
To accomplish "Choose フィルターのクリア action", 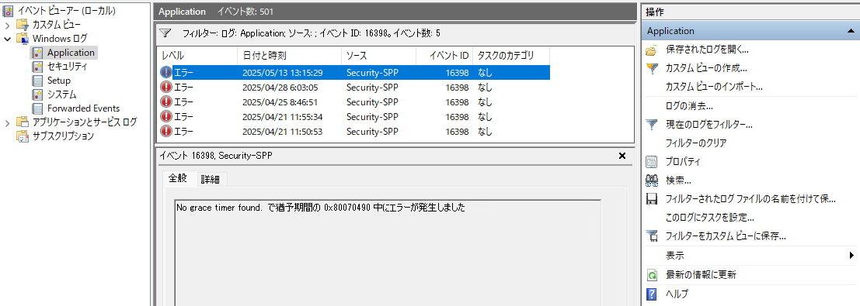I will click(696, 143).
